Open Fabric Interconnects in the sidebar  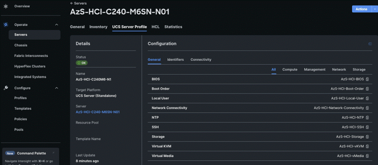31,56
